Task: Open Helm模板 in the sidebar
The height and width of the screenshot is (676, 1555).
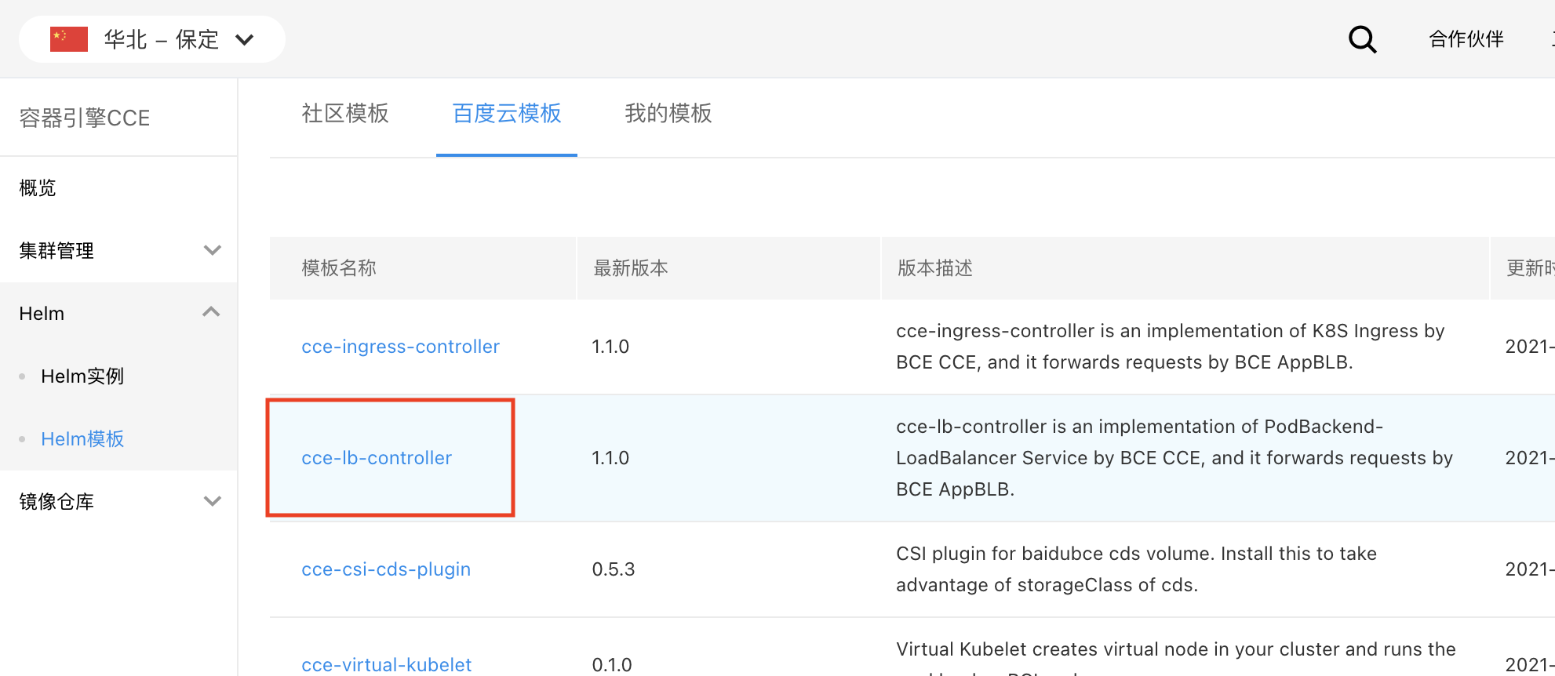Action: pyautogui.click(x=82, y=439)
